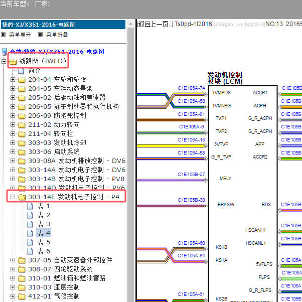The width and height of the screenshot is (302, 302).
Task: Click the folder icon for 303-03 发动机冷却
Action: coord(22,143)
